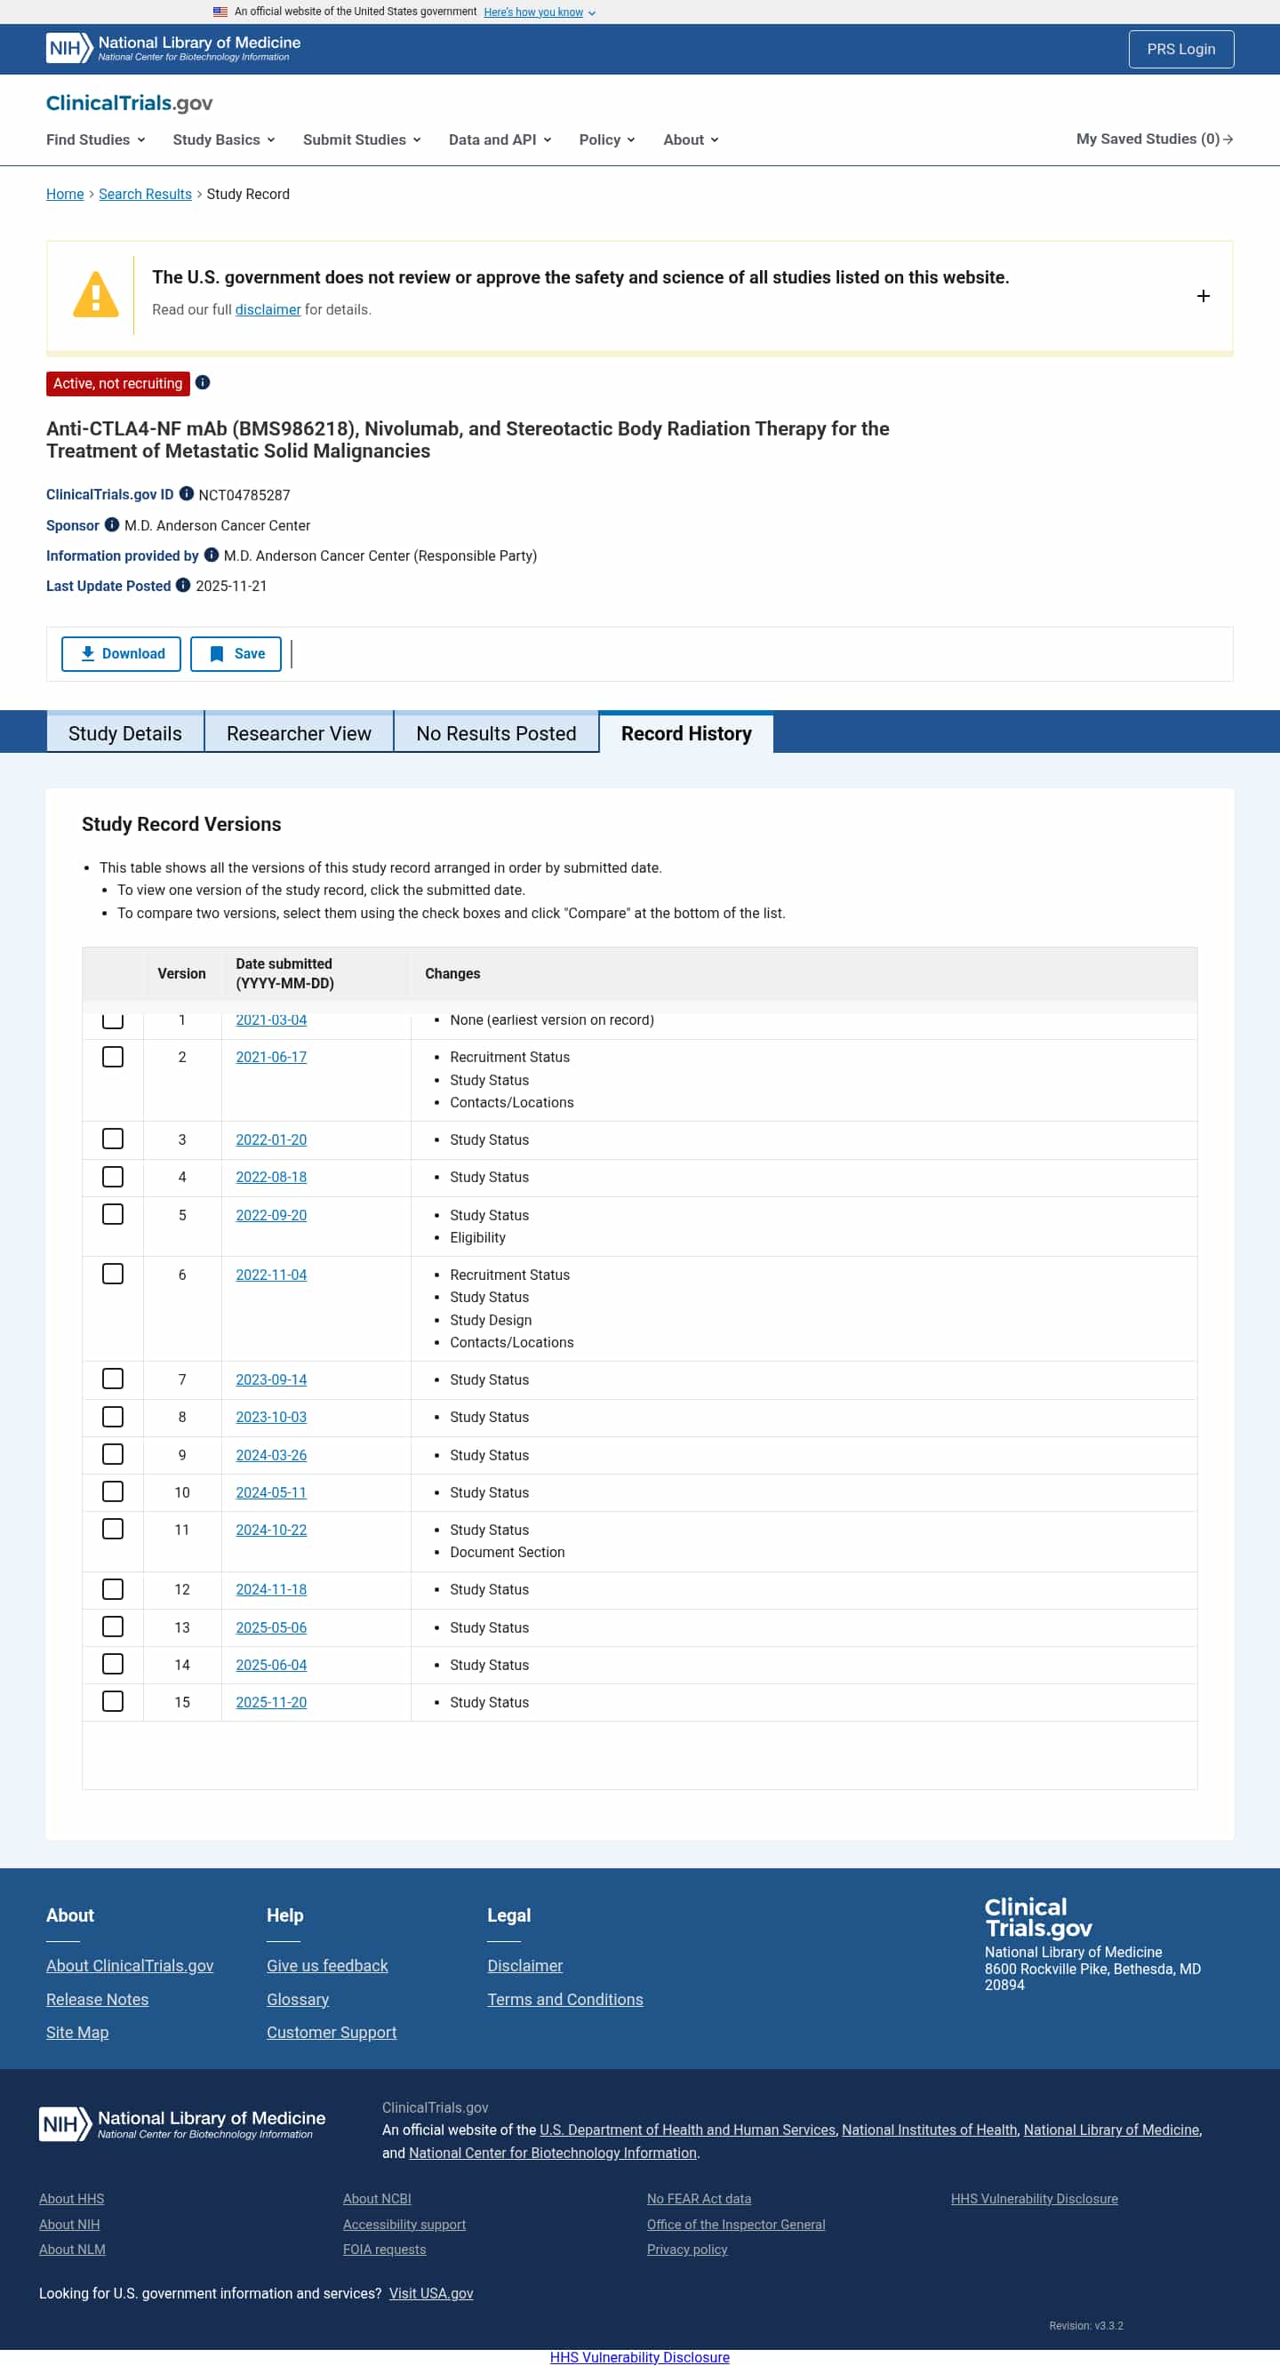Click the info icon next to Information provided by

212,555
